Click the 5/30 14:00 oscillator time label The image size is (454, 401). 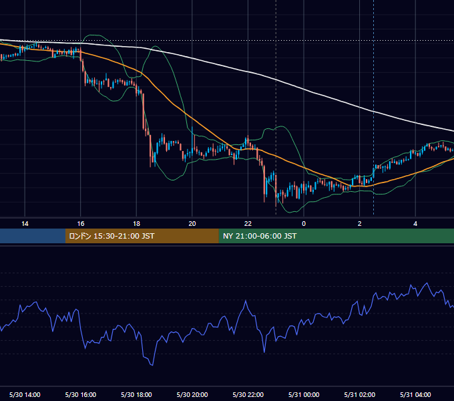[25, 394]
